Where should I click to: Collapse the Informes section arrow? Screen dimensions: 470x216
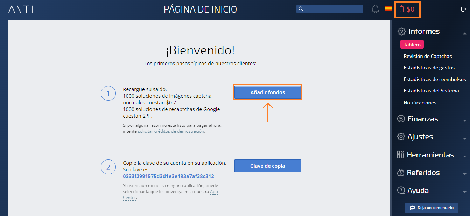464,33
